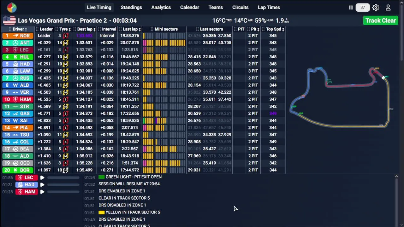The image size is (404, 227).
Task: Select driver HUL in position 4
Action: pos(18,57)
